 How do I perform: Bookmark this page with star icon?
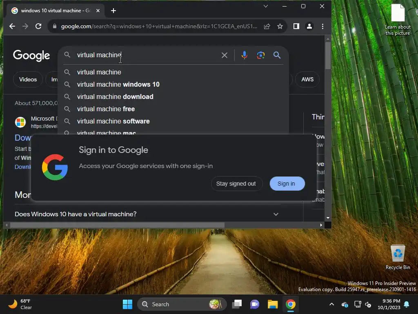(280, 26)
